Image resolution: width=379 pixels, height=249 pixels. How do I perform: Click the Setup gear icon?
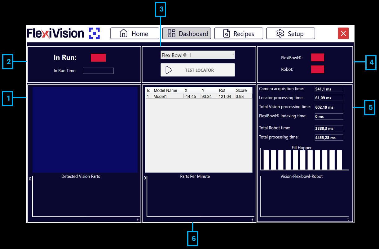(280, 34)
